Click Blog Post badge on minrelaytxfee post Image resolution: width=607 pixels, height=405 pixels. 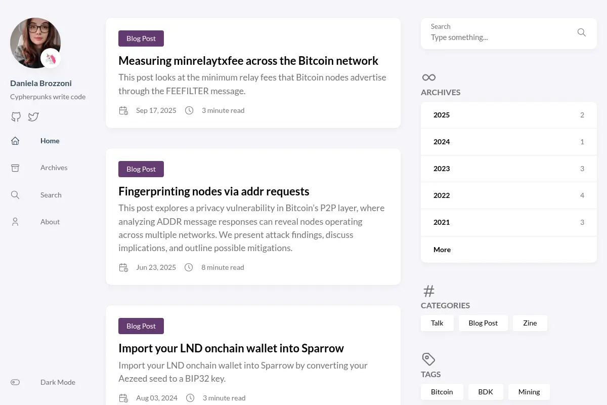pyautogui.click(x=141, y=38)
